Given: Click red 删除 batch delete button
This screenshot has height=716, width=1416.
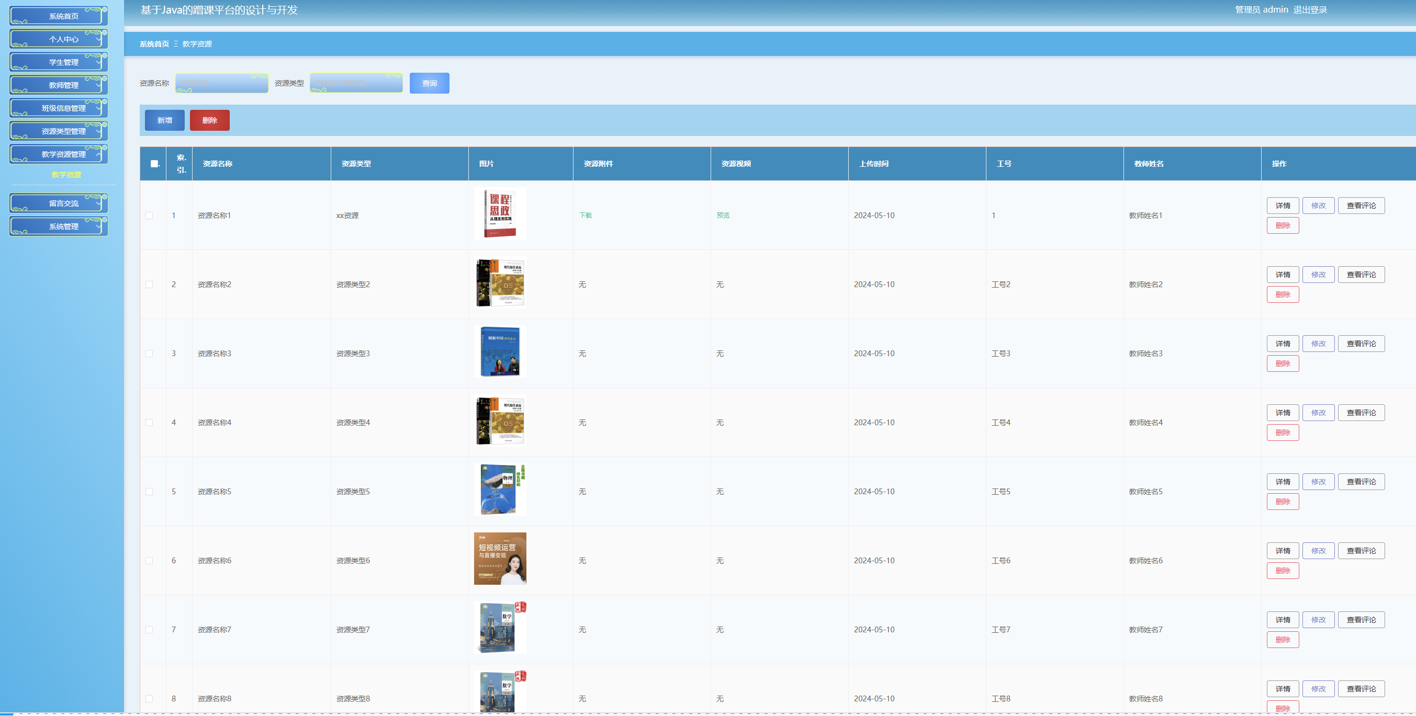Looking at the screenshot, I should pyautogui.click(x=209, y=120).
